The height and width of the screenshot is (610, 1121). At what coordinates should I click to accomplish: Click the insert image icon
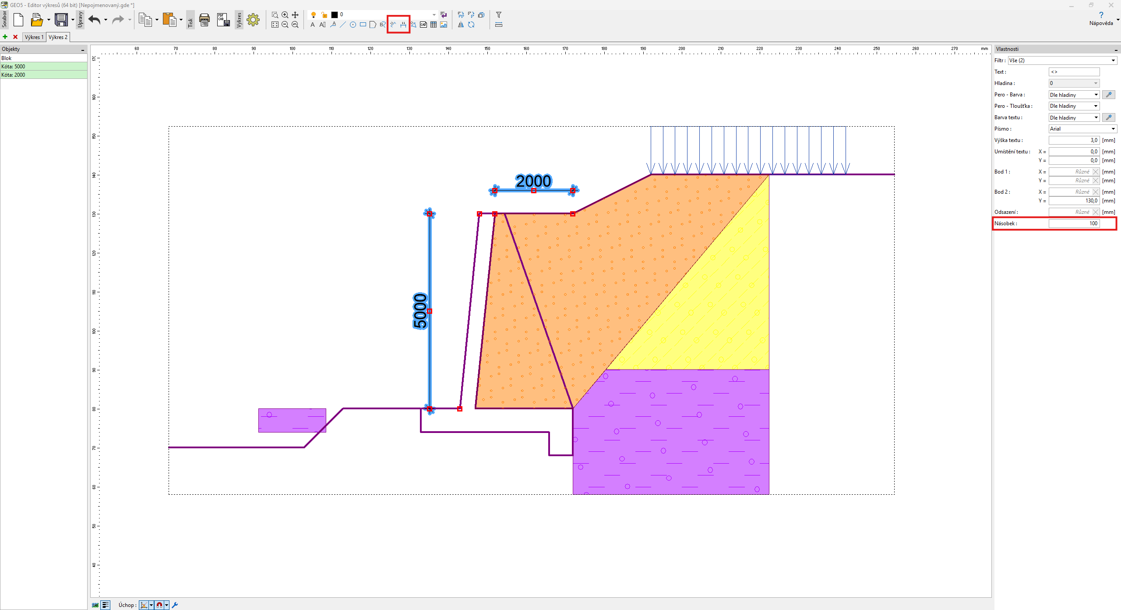point(444,25)
